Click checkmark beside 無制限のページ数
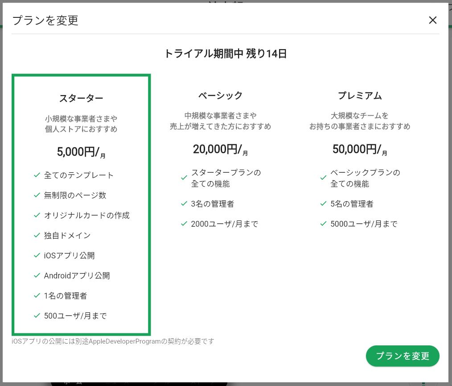Viewport: 452px width, 386px height. 37,195
